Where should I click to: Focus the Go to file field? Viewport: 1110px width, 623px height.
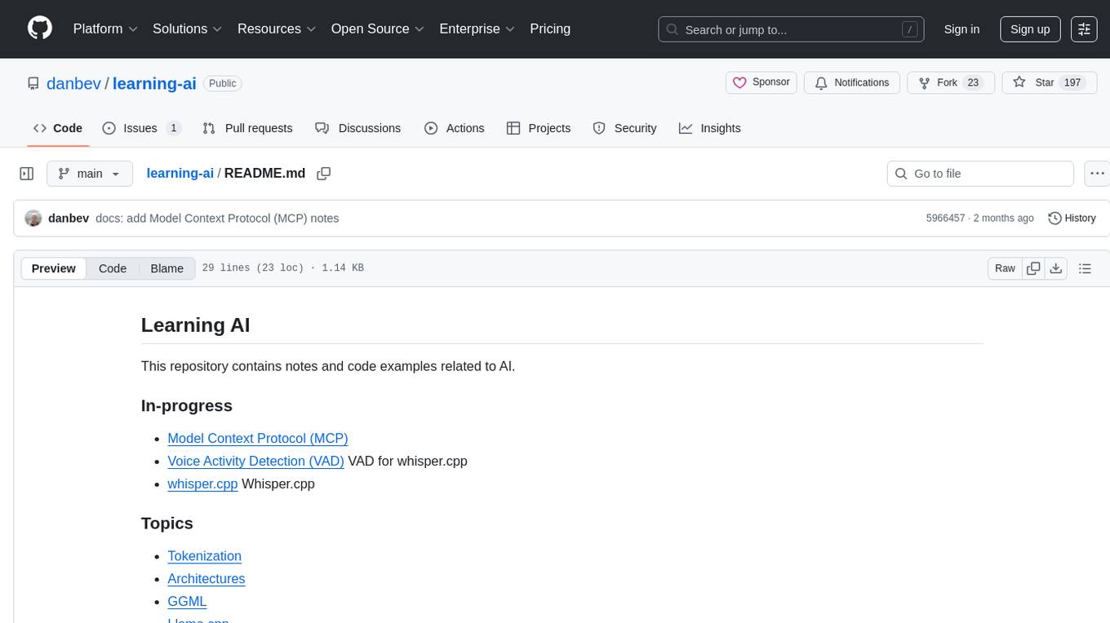click(x=980, y=174)
